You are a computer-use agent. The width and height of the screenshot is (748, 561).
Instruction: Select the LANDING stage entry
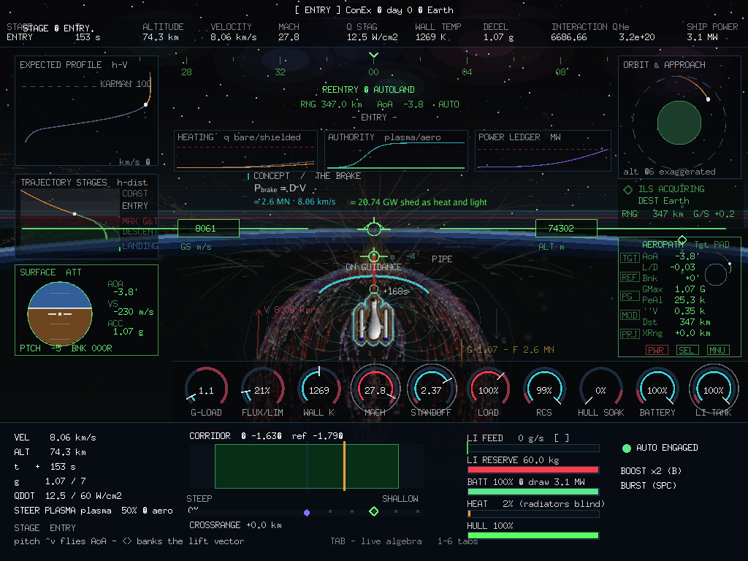[140, 245]
